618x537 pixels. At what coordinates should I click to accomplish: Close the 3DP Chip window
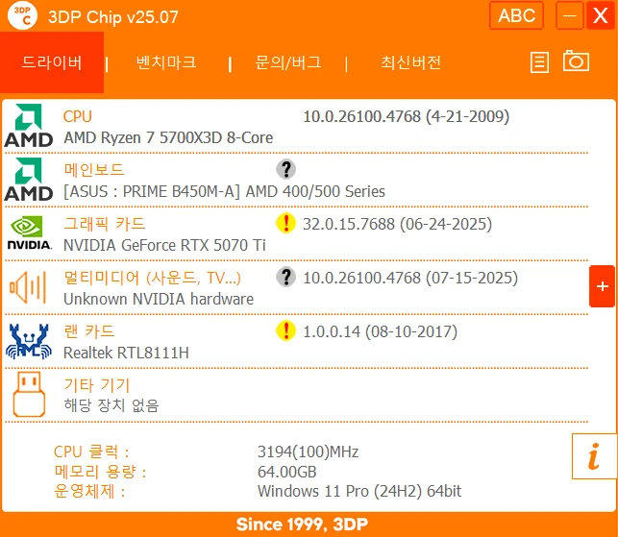point(601,15)
